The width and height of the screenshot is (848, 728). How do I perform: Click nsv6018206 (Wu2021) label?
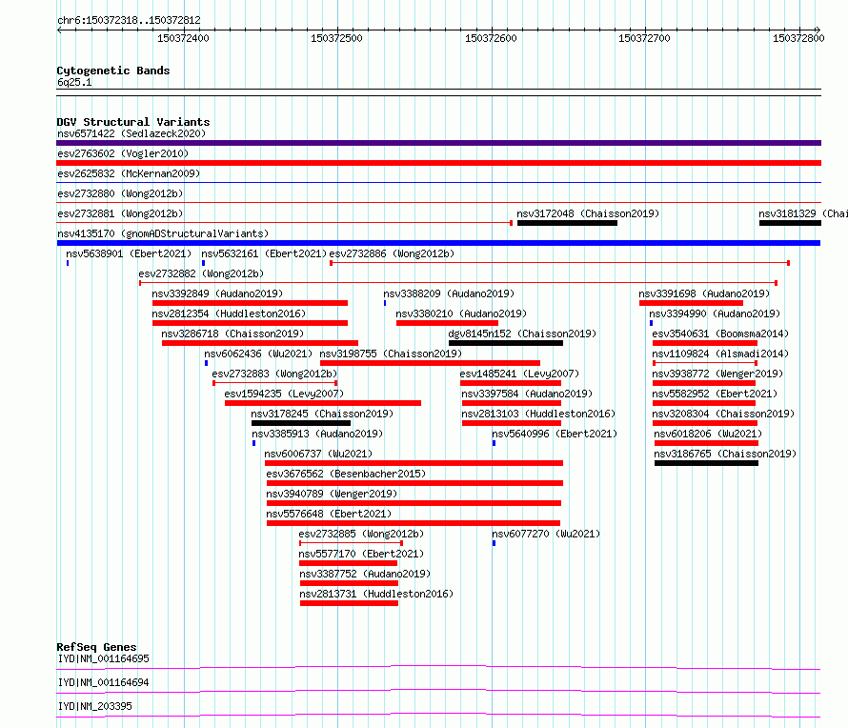[708, 434]
